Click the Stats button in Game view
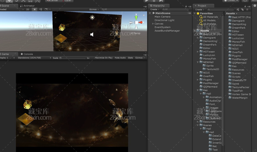The image size is (257, 152). [130, 58]
